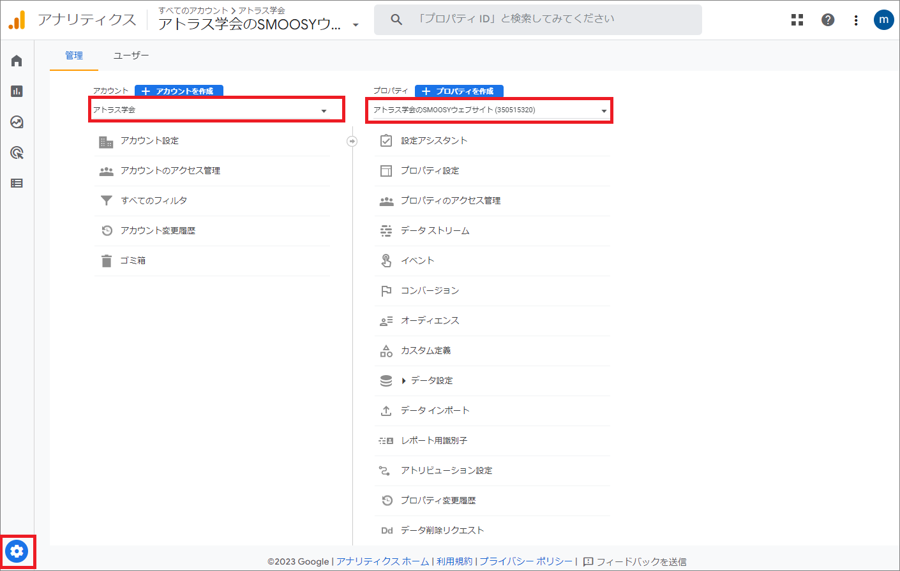Open the Google apps grid icon

click(797, 20)
